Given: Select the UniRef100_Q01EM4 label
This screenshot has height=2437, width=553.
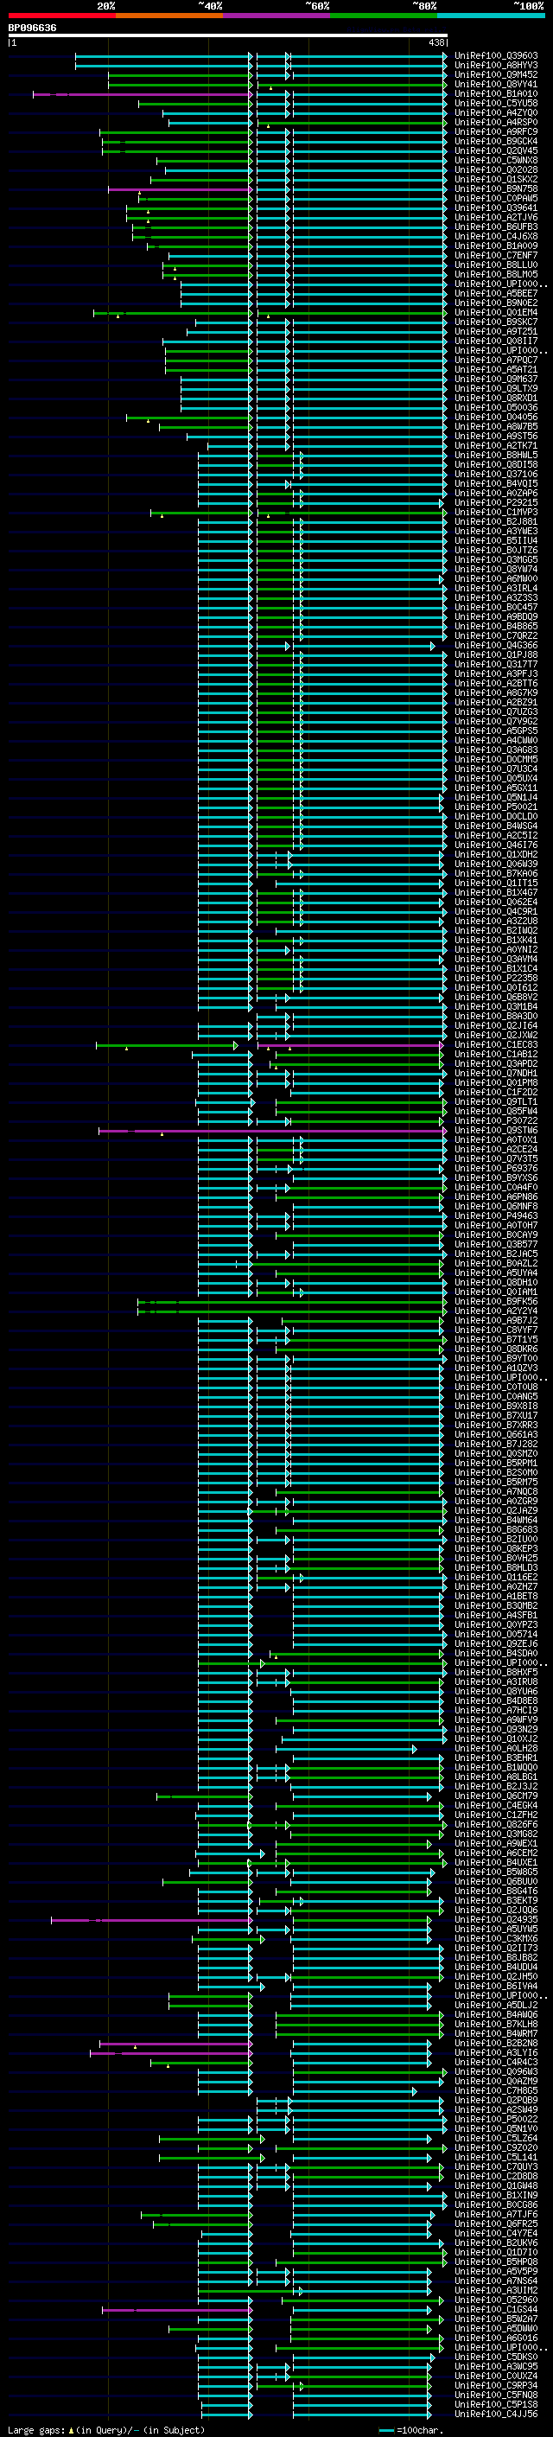Looking at the screenshot, I should (x=496, y=312).
